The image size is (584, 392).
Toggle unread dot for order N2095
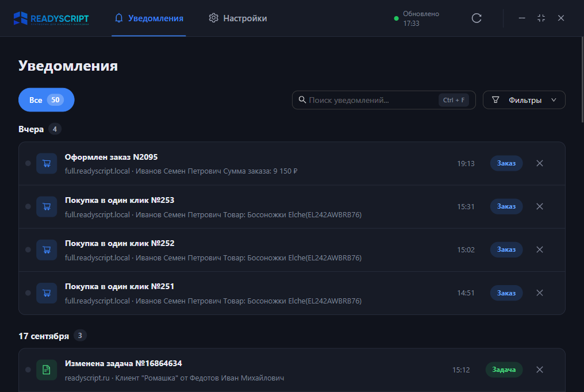28,163
